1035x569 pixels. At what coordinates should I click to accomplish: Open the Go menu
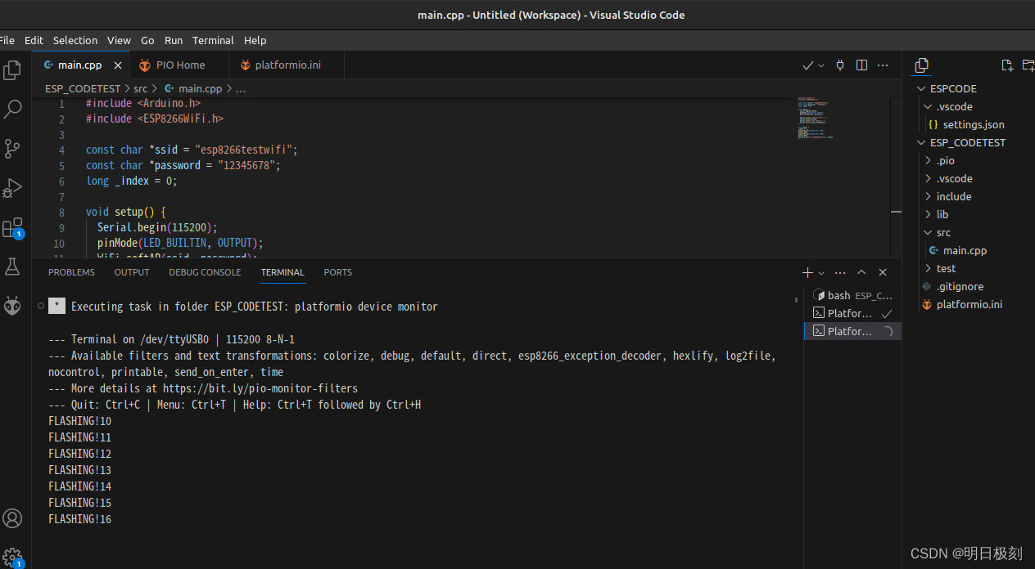click(x=147, y=40)
